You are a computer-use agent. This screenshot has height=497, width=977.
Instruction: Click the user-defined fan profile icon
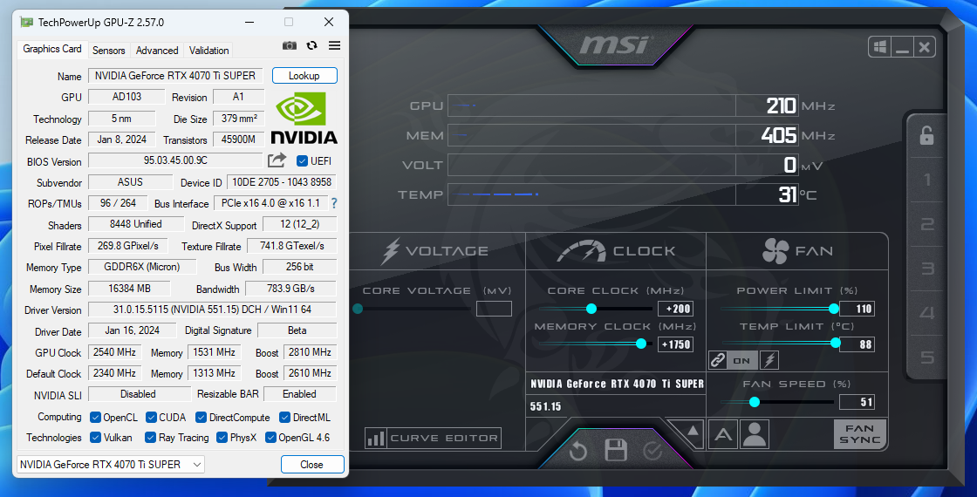coord(755,434)
